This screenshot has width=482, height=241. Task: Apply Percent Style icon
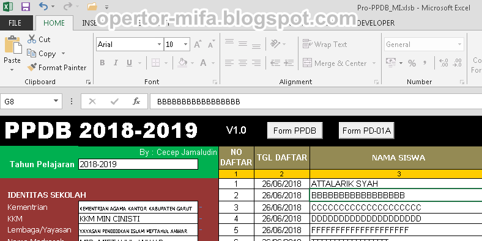[412, 63]
